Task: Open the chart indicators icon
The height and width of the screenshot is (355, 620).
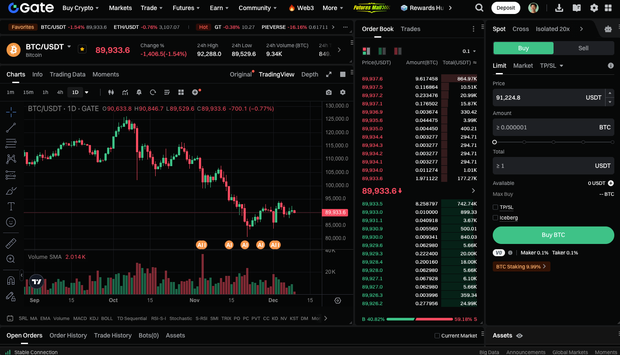Action: pos(125,92)
